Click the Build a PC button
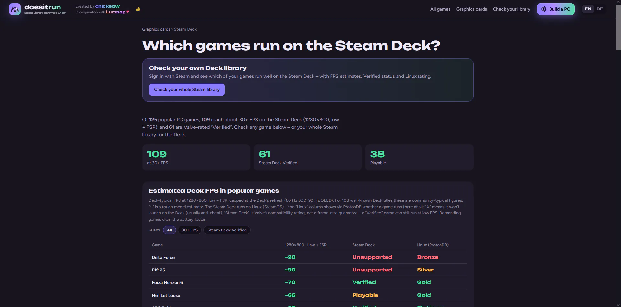Image resolution: width=621 pixels, height=307 pixels. pos(556,9)
